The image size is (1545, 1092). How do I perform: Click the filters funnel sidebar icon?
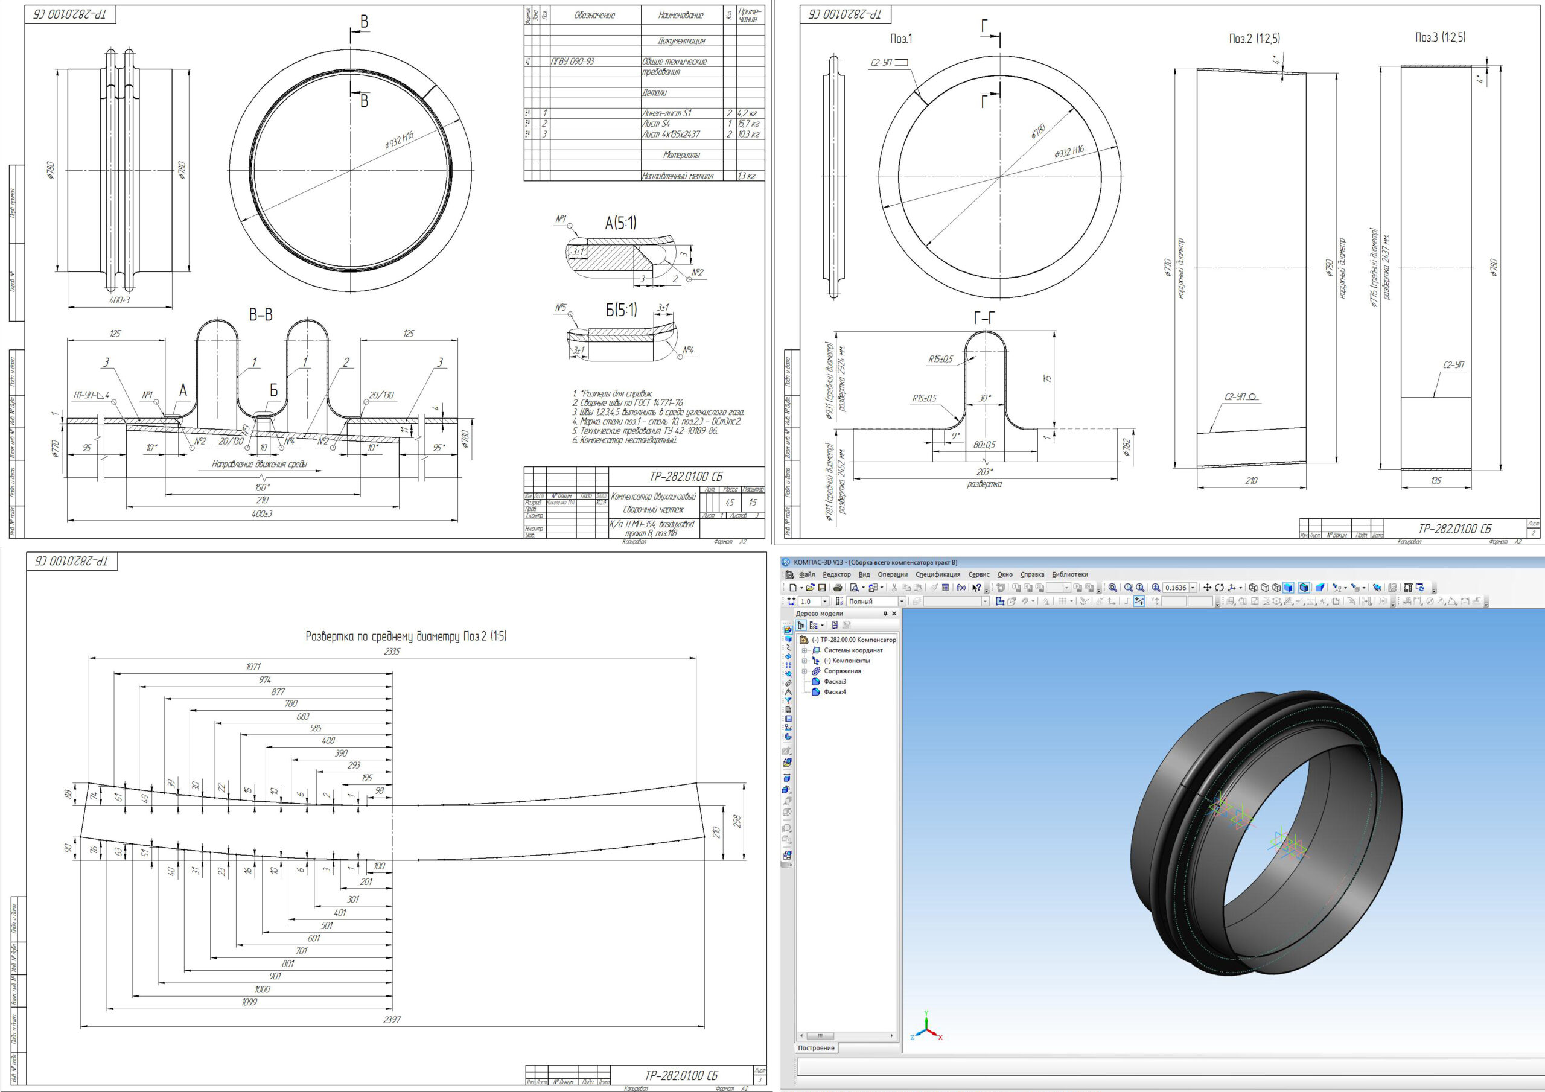pos(788,700)
